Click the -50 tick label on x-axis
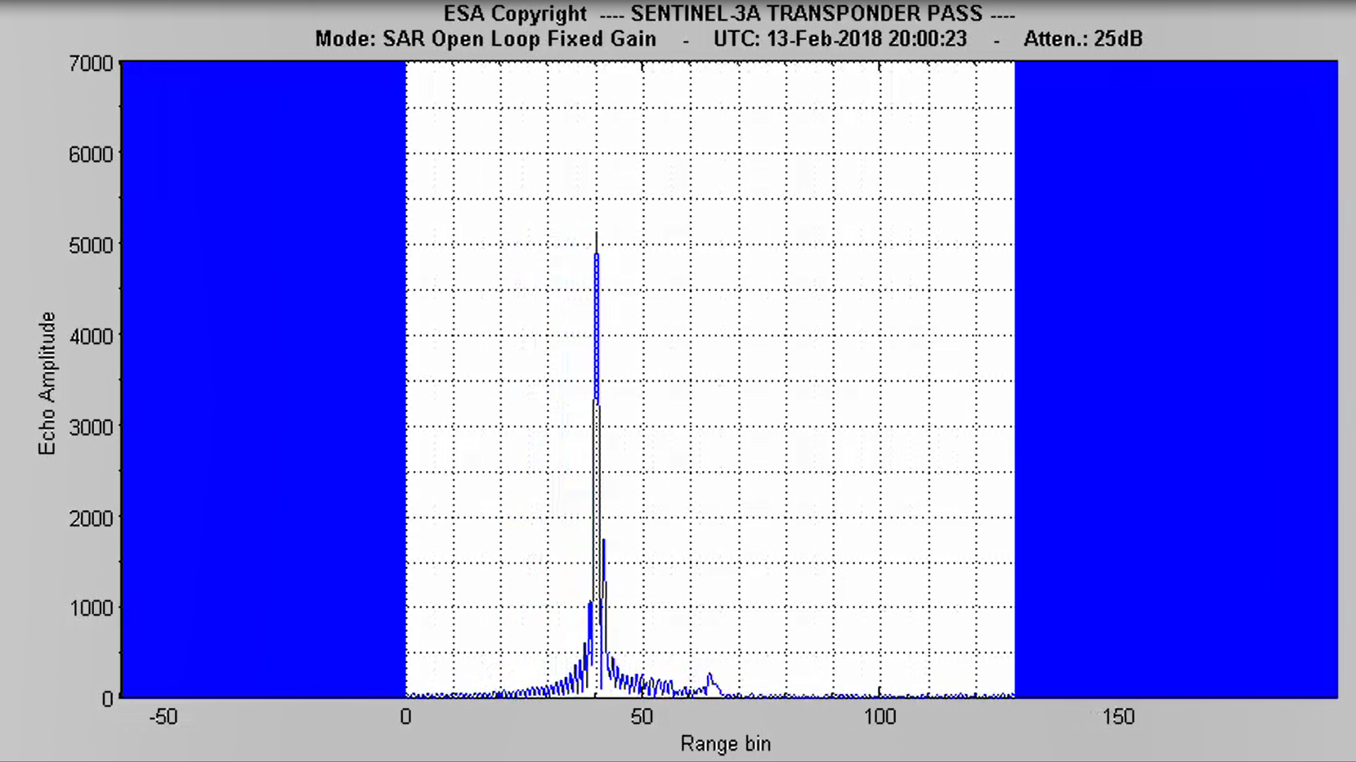This screenshot has height=762, width=1356. pos(163,717)
